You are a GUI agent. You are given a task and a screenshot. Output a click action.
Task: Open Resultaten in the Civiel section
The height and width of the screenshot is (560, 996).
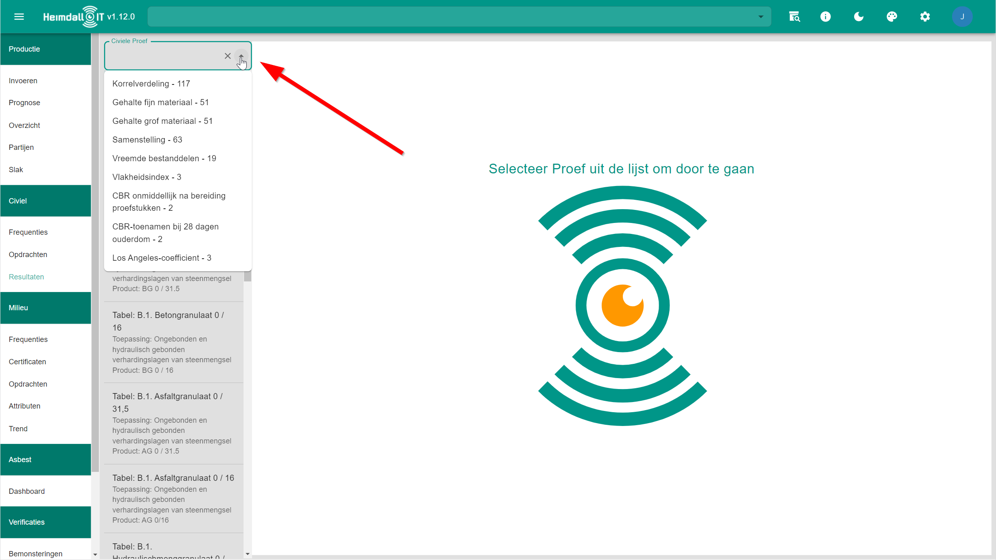point(26,277)
